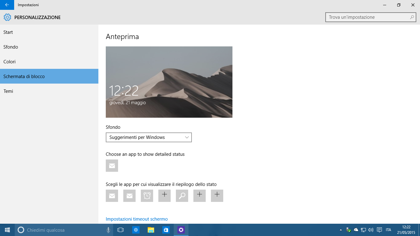The height and width of the screenshot is (236, 420).
Task: Focus the Trova un'impostazione search field
Action: coord(371,17)
